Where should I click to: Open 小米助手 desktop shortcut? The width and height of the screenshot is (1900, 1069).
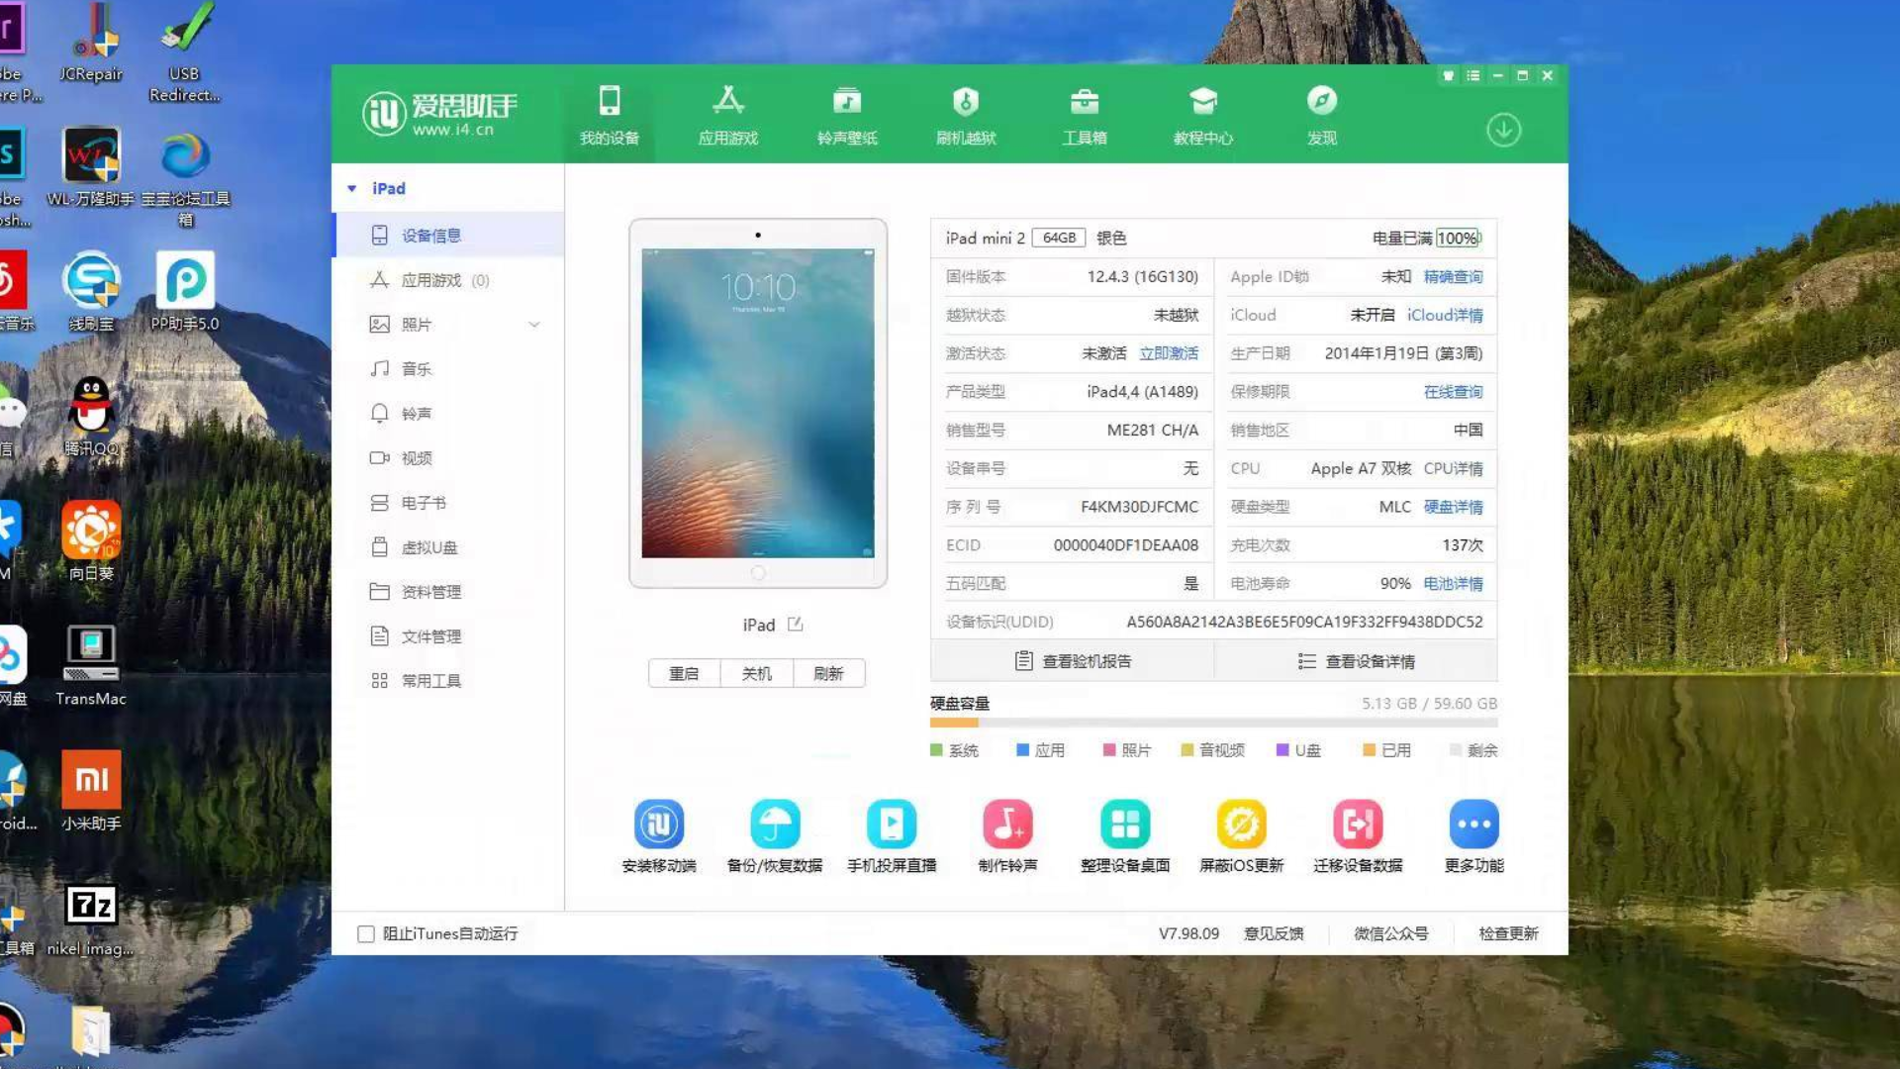tap(91, 790)
